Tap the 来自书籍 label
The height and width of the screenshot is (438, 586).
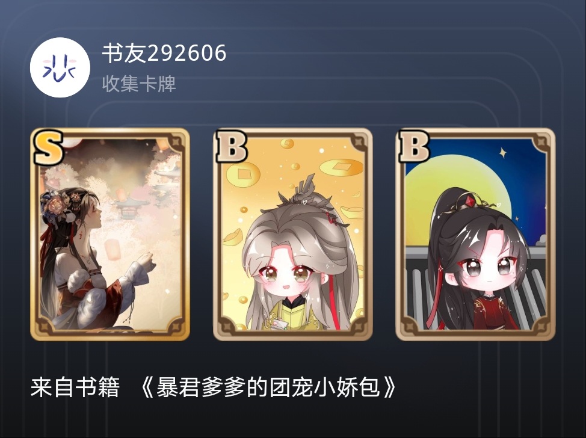[x=75, y=387]
